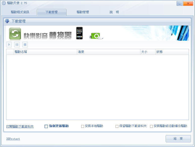The height and width of the screenshot is (147, 195).
Task: Toggle the 安裝本地驅動 checkbox
Action: pos(82,126)
